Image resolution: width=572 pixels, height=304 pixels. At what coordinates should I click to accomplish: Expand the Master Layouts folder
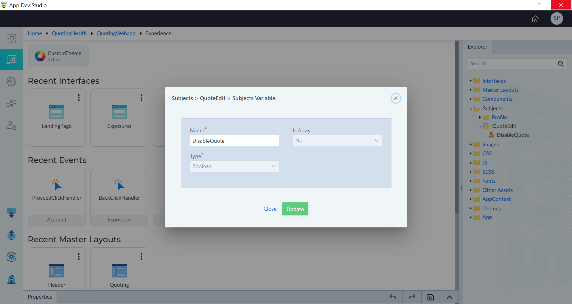click(x=470, y=90)
